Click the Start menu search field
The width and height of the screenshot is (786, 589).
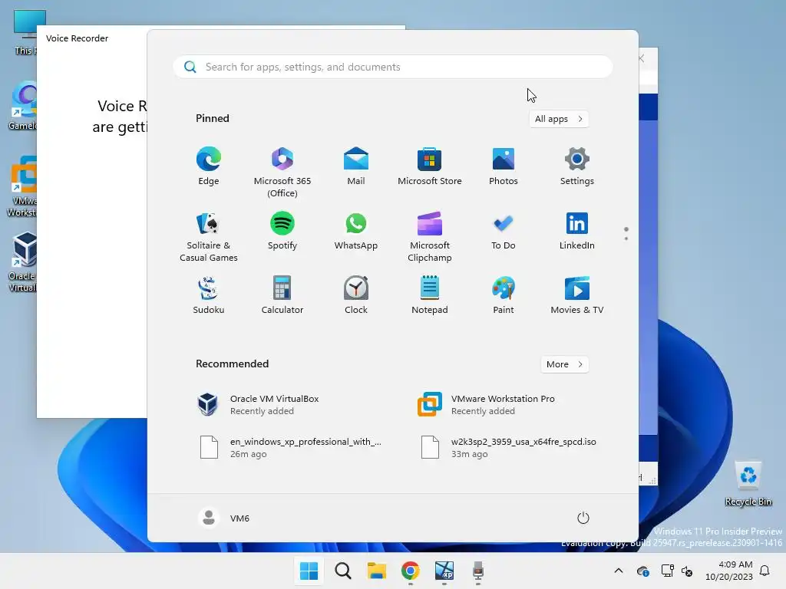pyautogui.click(x=393, y=67)
